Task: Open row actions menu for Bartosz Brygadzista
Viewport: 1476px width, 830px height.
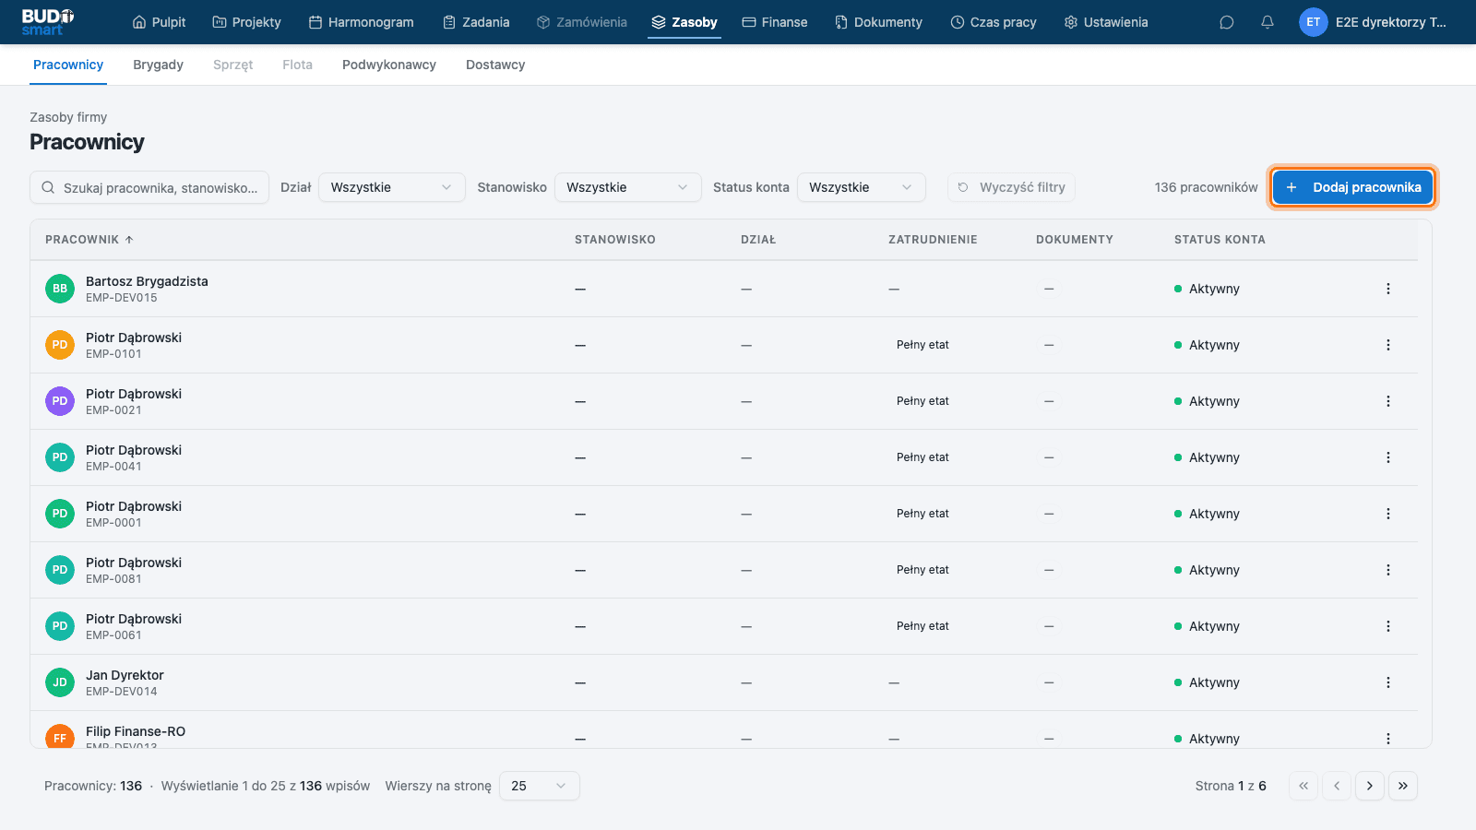Action: (x=1387, y=289)
